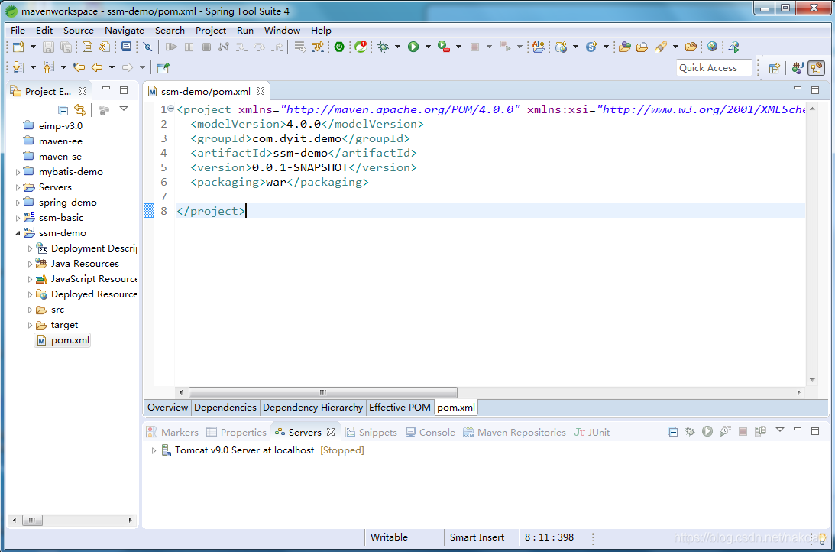
Task: Open the Run button dropdown arrow
Action: [x=428, y=47]
